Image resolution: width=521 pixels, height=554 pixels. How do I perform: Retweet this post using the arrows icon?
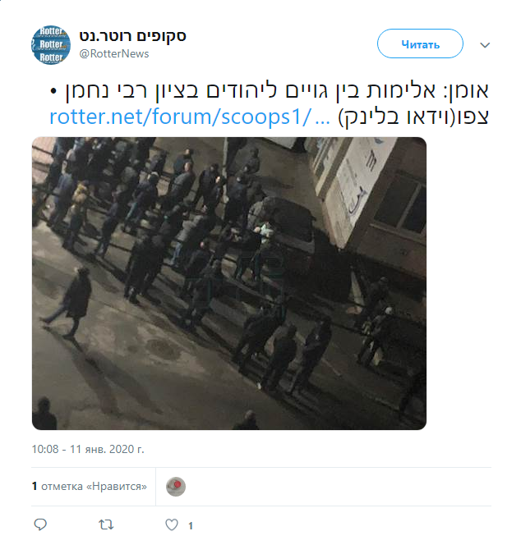(x=106, y=524)
